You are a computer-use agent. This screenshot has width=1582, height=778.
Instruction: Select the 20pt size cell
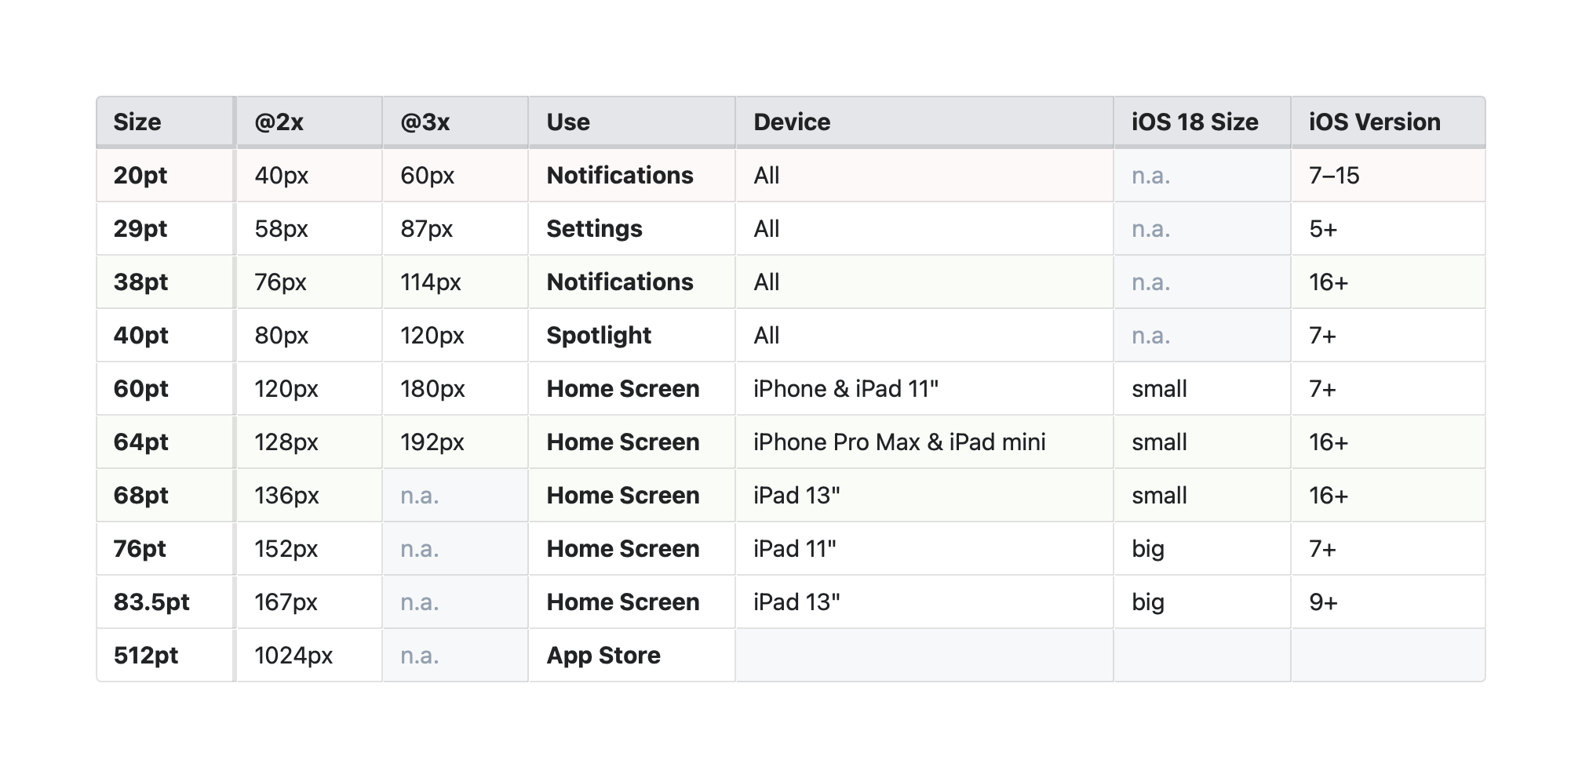pyautogui.click(x=140, y=176)
